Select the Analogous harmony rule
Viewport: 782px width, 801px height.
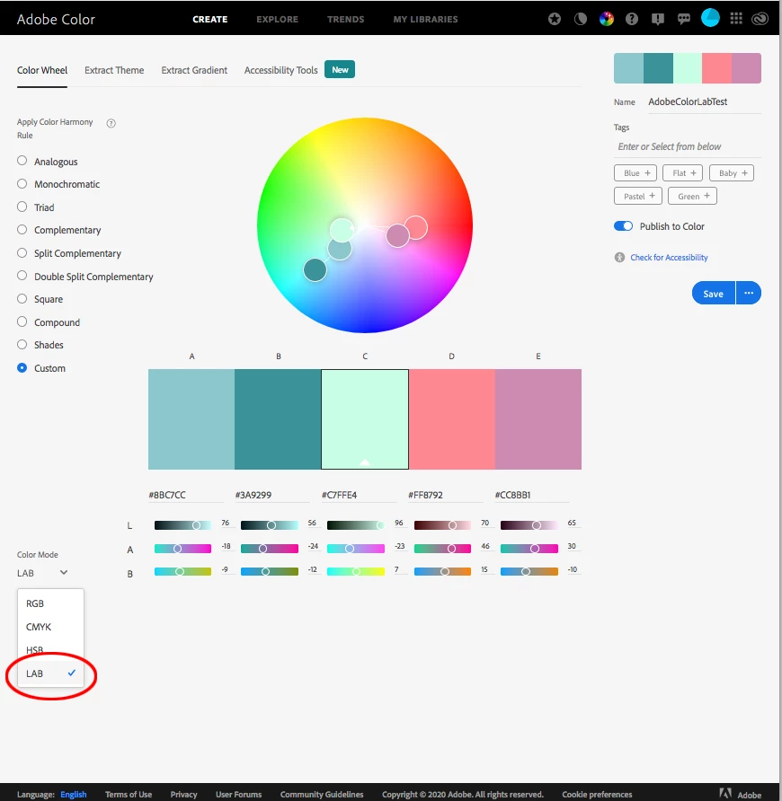pos(22,161)
